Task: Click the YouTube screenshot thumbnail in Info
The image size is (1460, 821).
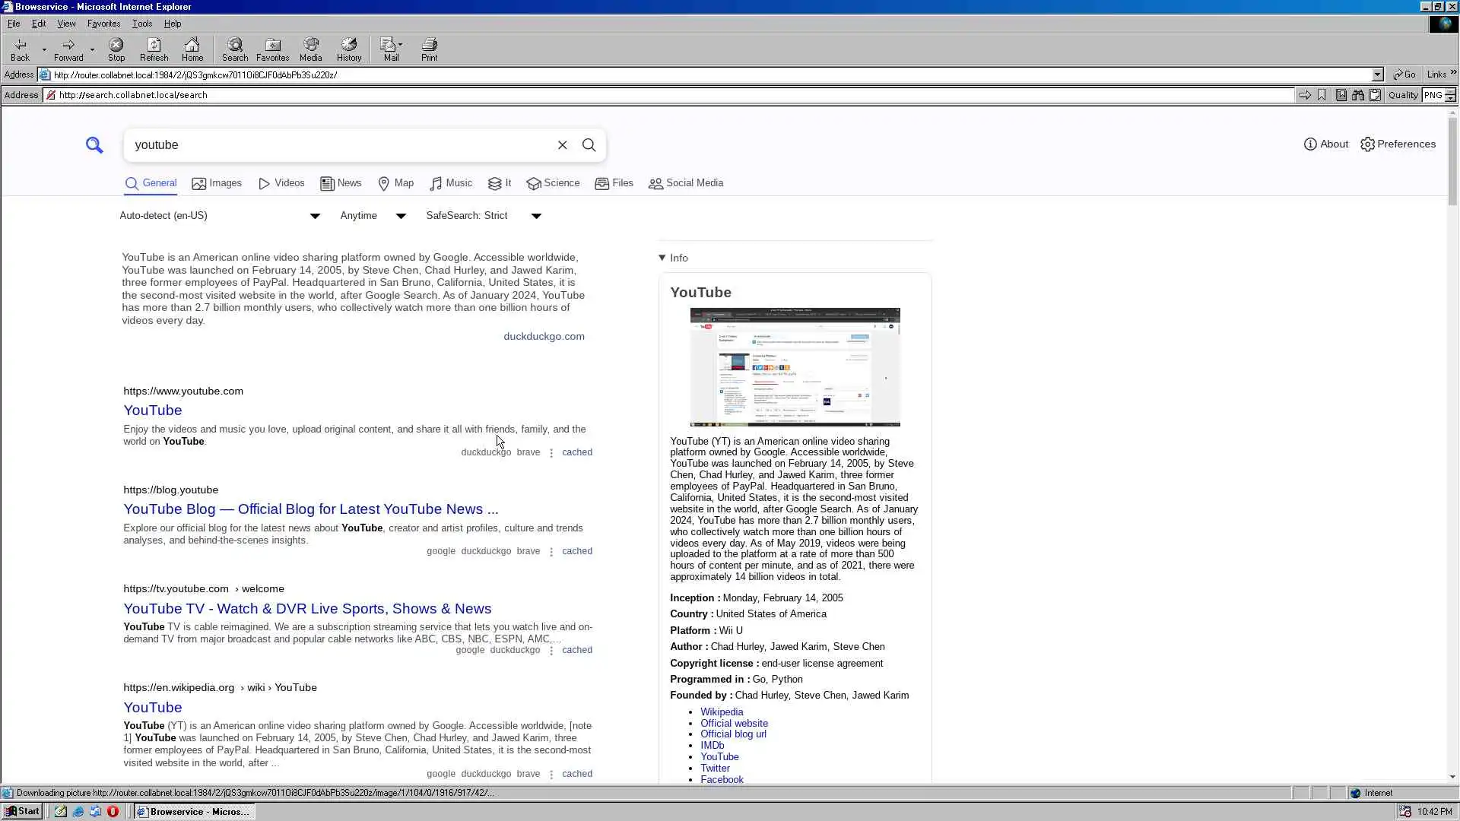Action: coord(795,366)
